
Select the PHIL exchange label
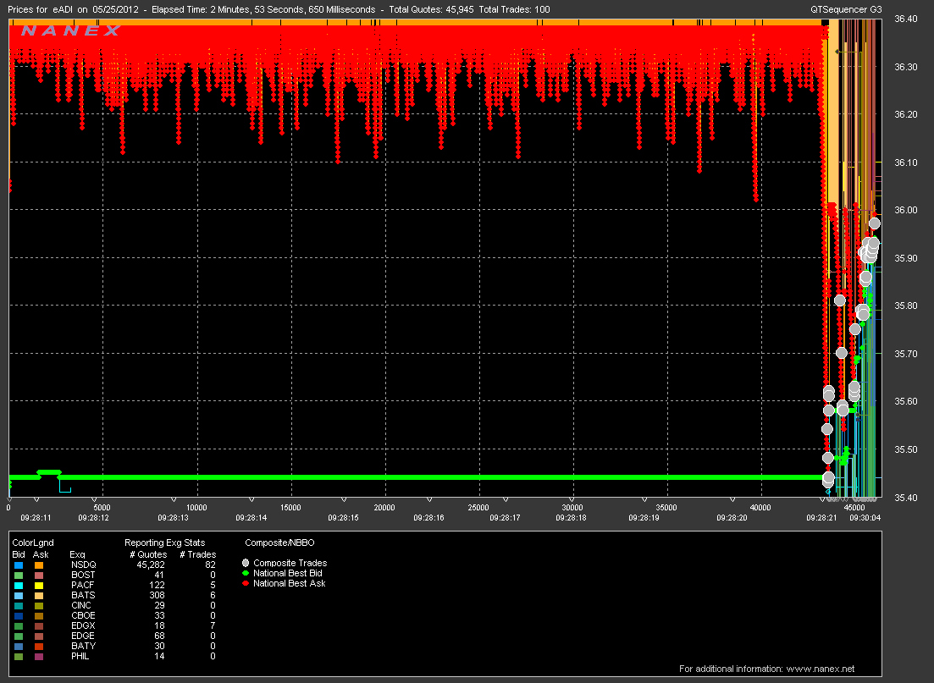pyautogui.click(x=80, y=656)
